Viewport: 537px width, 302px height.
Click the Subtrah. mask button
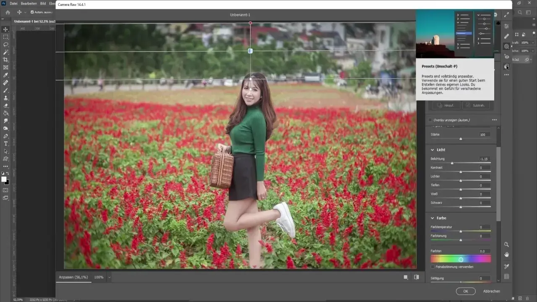476,105
